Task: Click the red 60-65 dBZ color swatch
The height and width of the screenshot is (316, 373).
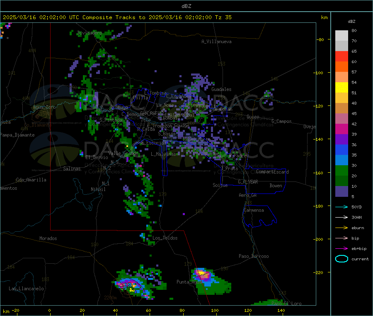Action: click(x=342, y=56)
